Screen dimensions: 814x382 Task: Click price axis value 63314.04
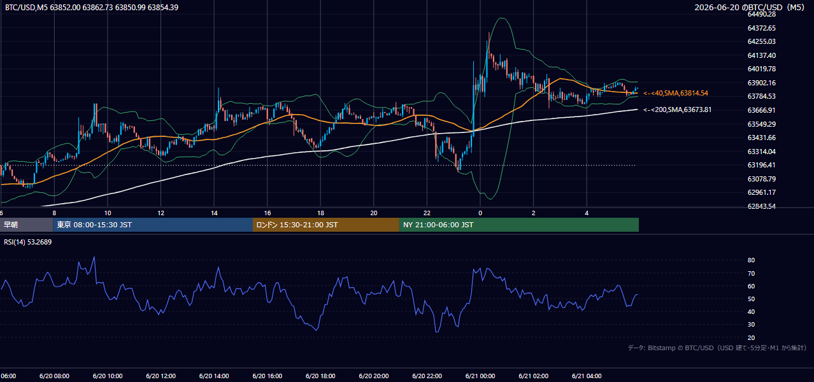762,152
